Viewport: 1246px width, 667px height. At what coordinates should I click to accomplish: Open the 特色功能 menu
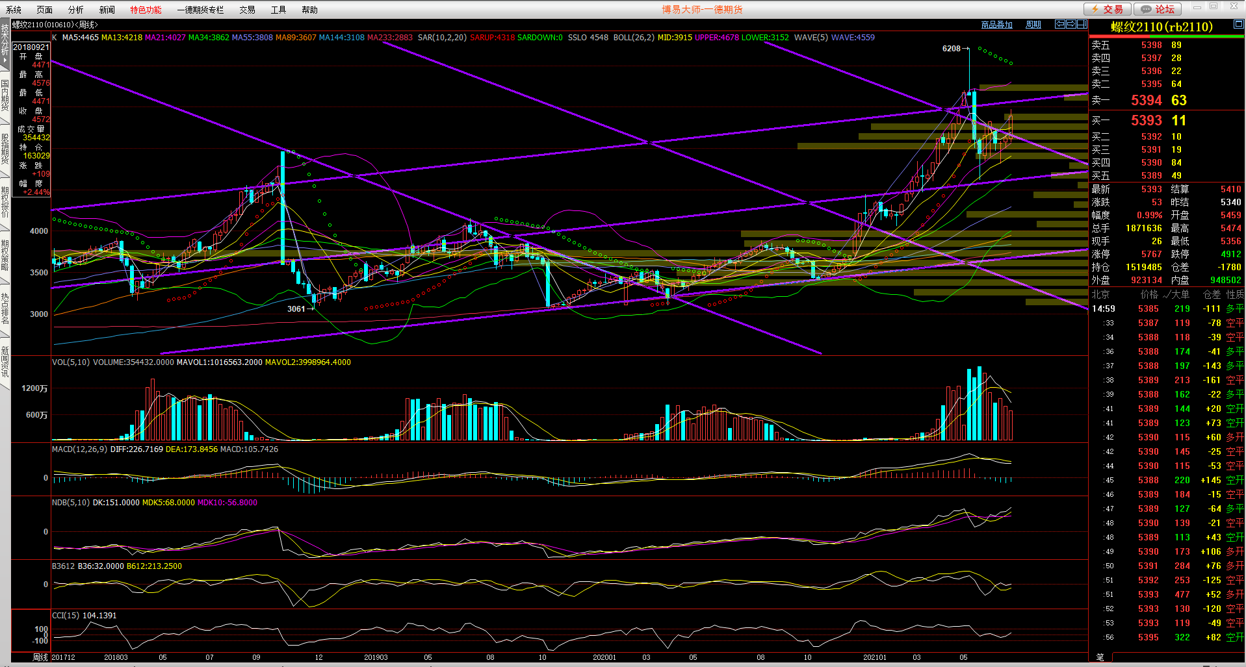pyautogui.click(x=146, y=10)
